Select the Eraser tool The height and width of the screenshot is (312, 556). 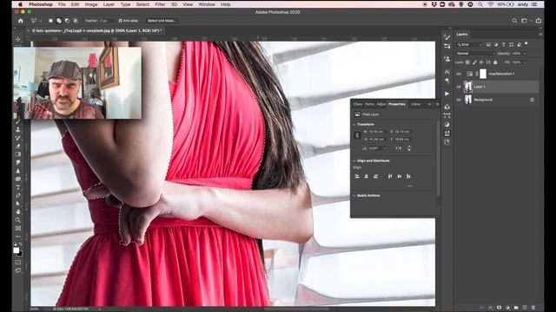tap(18, 146)
